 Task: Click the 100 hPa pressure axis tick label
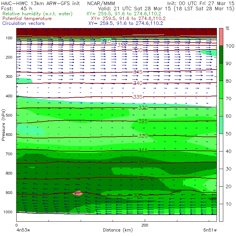coord(9,38)
